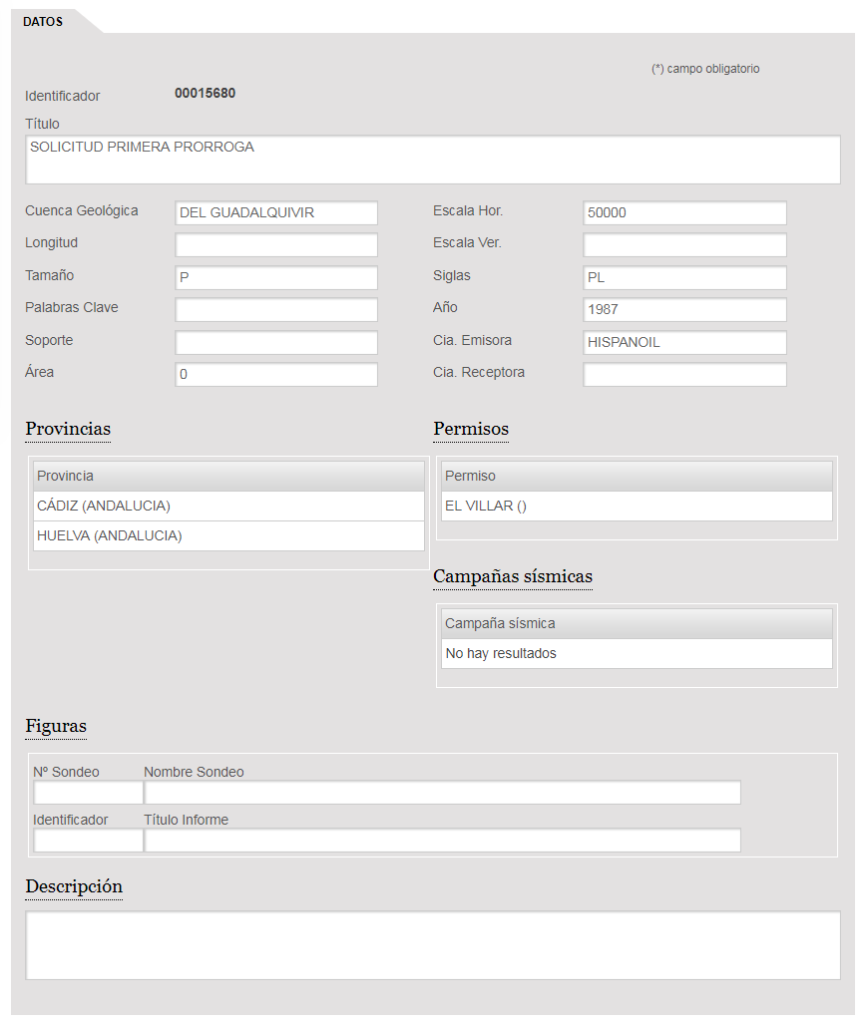
Task: Select the HUELVA (ANDALUCIA) province row
Action: 228,536
